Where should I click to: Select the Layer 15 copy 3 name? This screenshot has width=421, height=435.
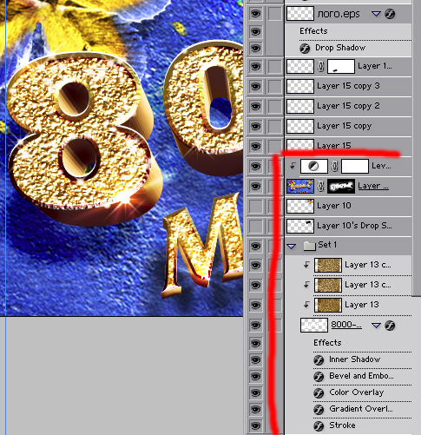point(348,86)
